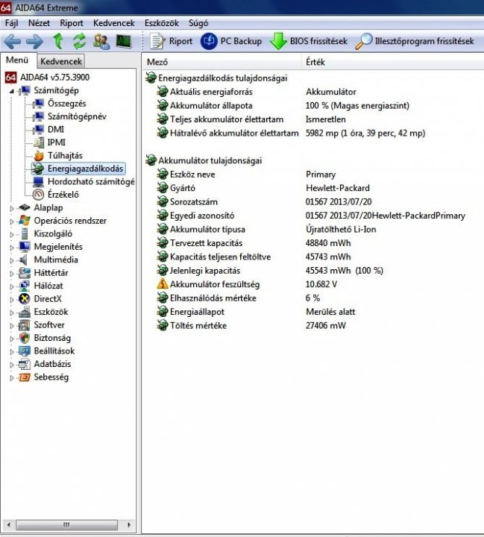The image size is (484, 537).
Task: Open the Súgó menu
Action: 198,23
